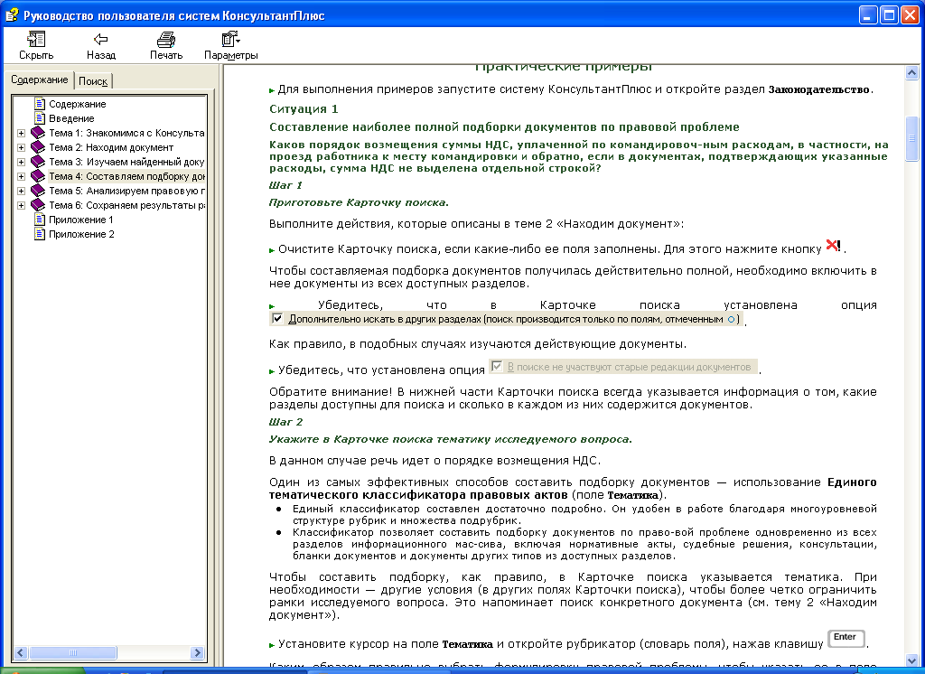The height and width of the screenshot is (674, 925).
Task: Click the heading 'Составление наиболее полной подборки документов'
Action: 504,126
